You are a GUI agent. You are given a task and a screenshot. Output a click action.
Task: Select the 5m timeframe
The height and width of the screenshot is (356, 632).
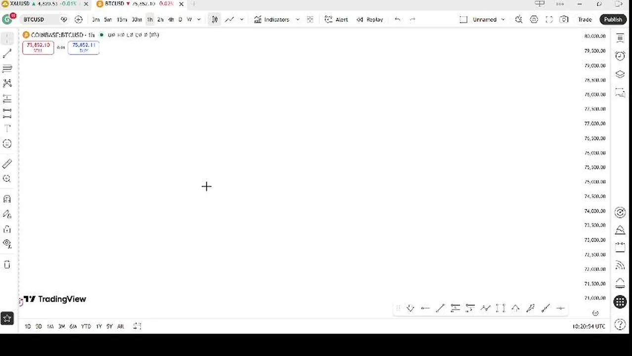tap(108, 19)
